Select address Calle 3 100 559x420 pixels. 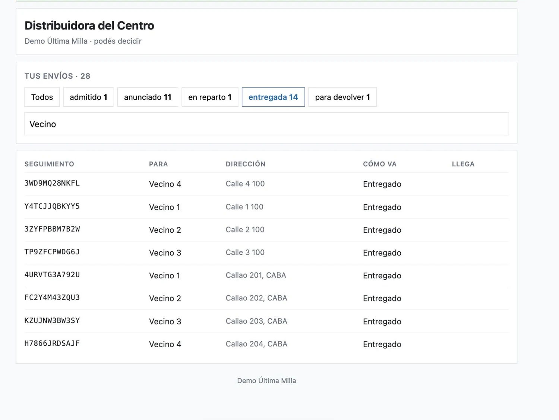coord(245,252)
